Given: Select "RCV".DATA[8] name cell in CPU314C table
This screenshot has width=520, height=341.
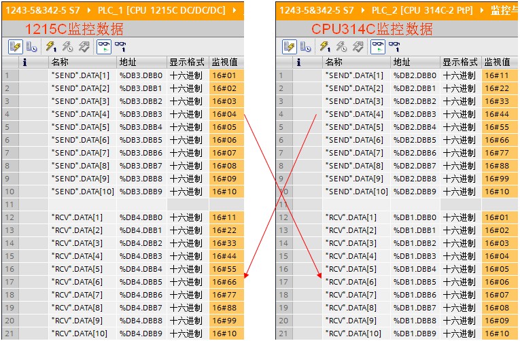Looking at the screenshot, I should [x=356, y=308].
